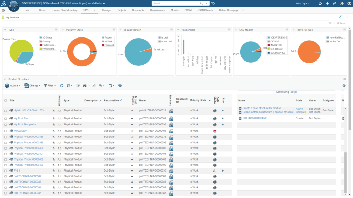The image size is (353, 198).
Task: Open the Home - Standalone App tab
Action: pos(65,10)
